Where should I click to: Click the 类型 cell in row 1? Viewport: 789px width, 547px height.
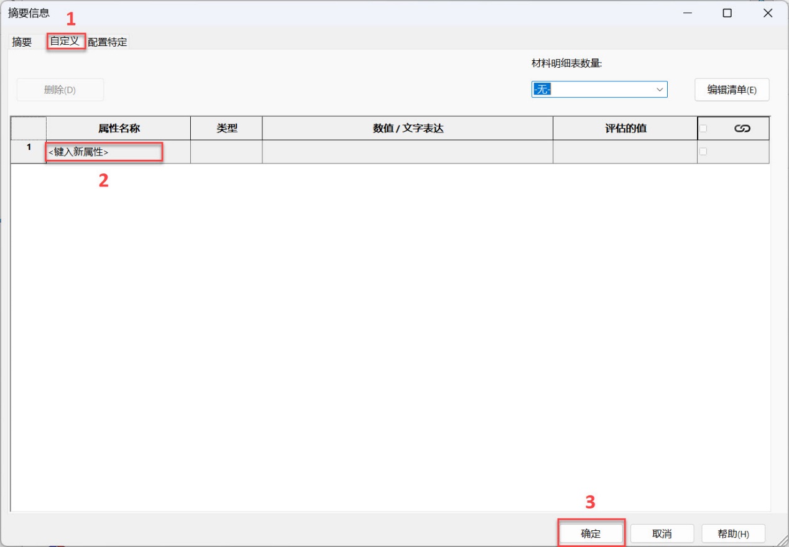pyautogui.click(x=226, y=152)
